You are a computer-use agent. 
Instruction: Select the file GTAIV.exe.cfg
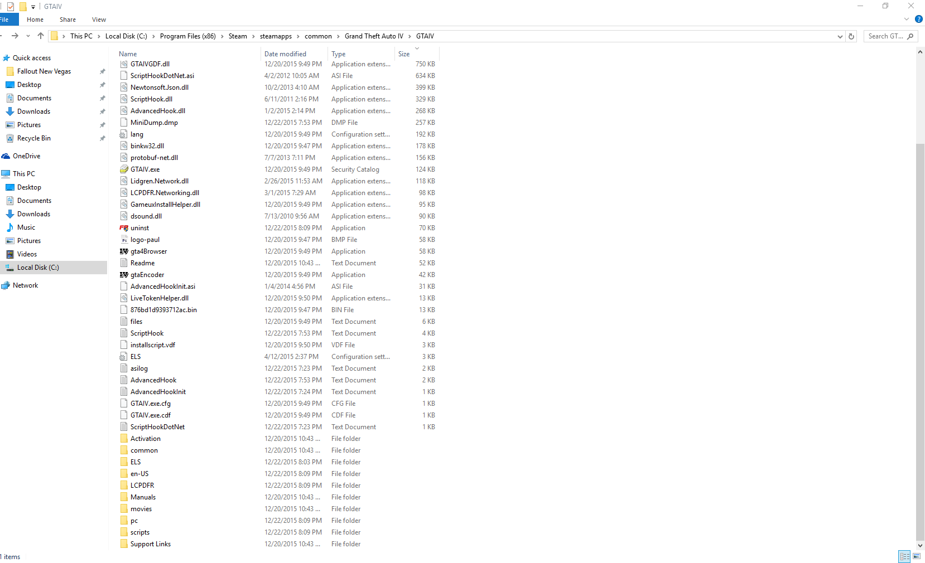151,404
